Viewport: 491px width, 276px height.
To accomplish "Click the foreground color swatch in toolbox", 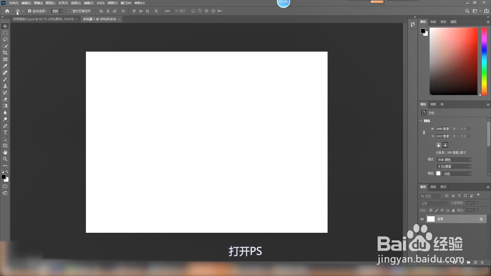I will [x=4, y=177].
